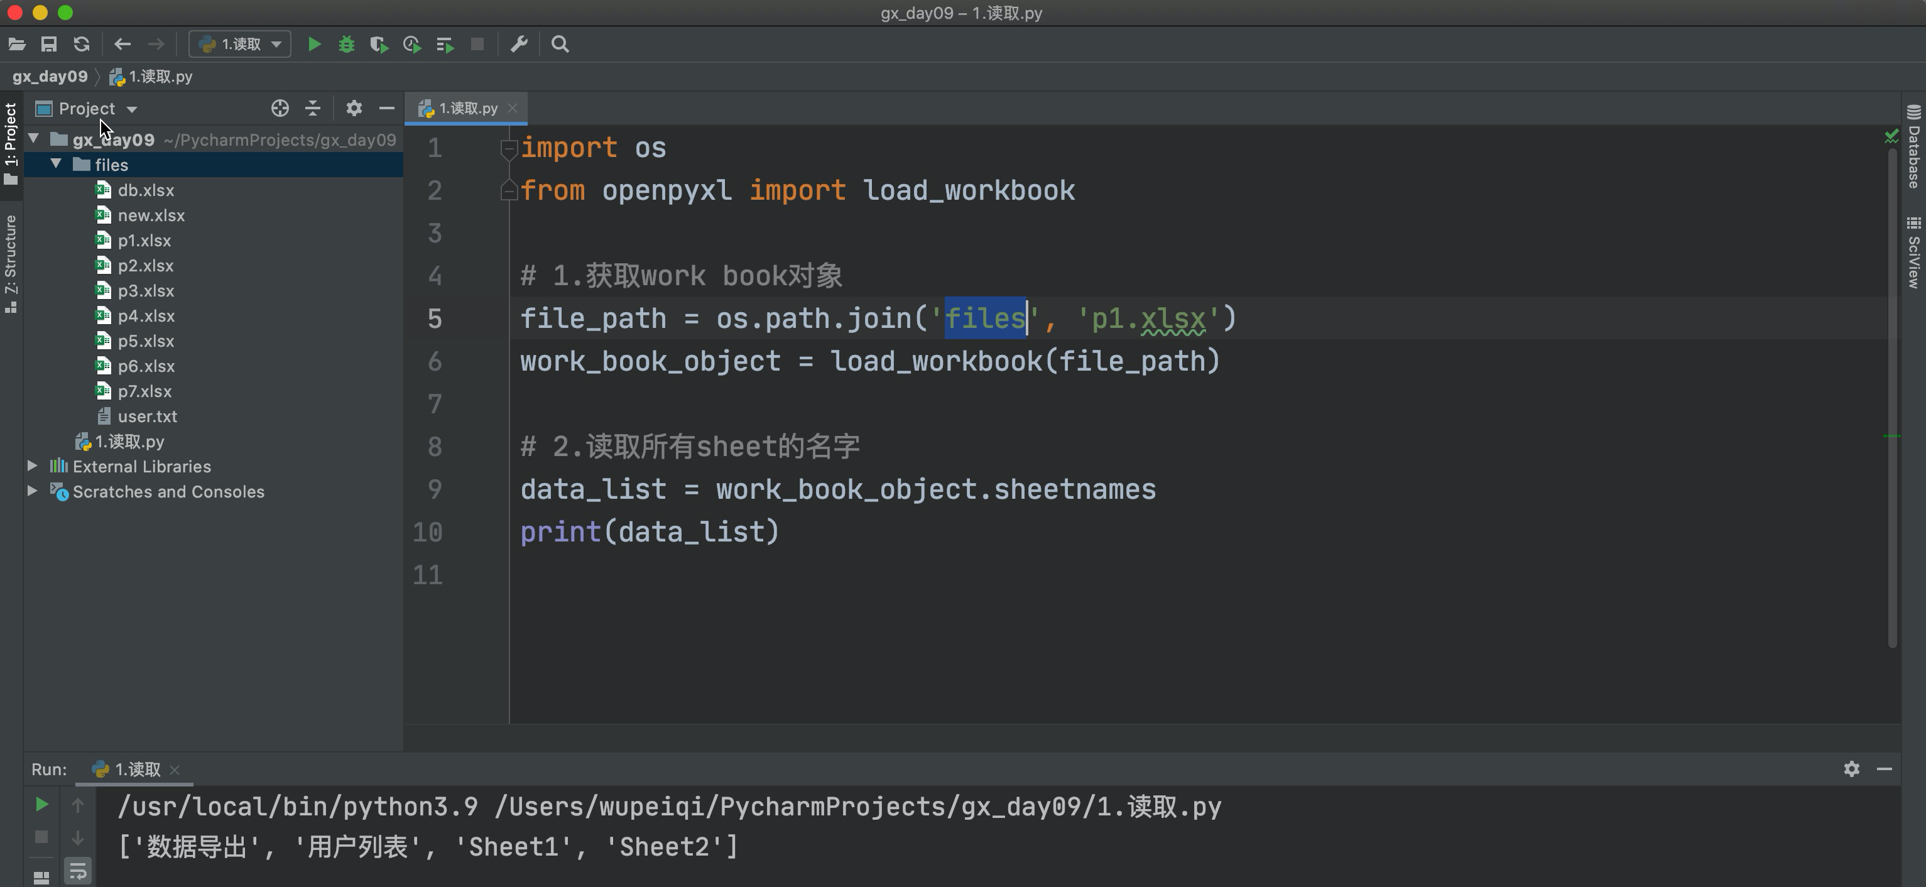Open Settings wrench icon in toolbar
Image resolution: width=1926 pixels, height=887 pixels.
tap(519, 45)
